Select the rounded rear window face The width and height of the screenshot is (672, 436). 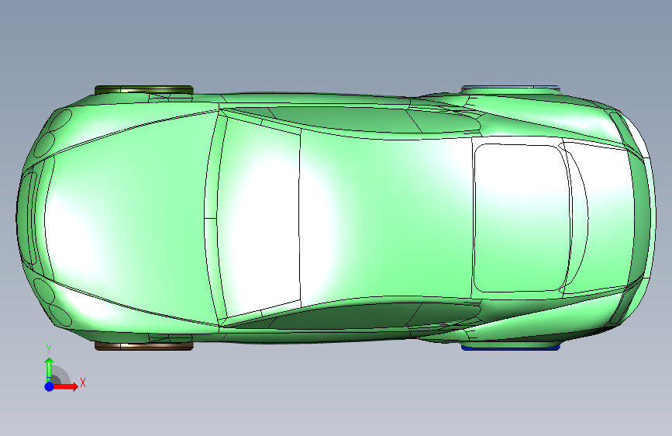pos(522,218)
